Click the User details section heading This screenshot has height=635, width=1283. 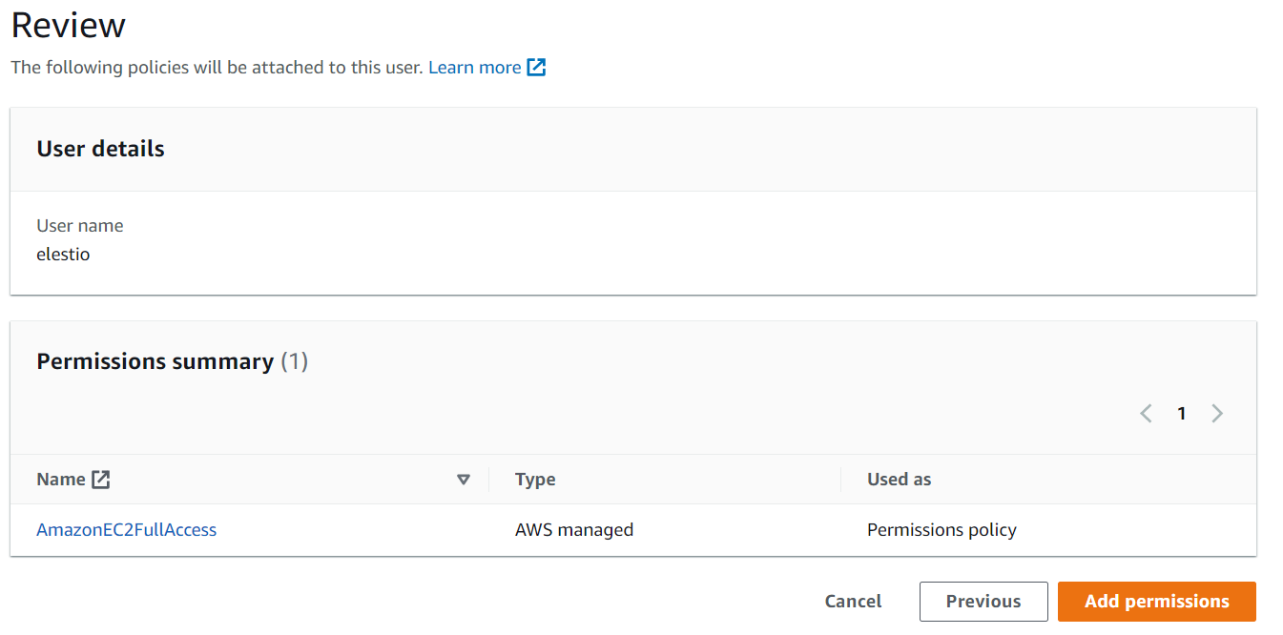[x=100, y=149]
